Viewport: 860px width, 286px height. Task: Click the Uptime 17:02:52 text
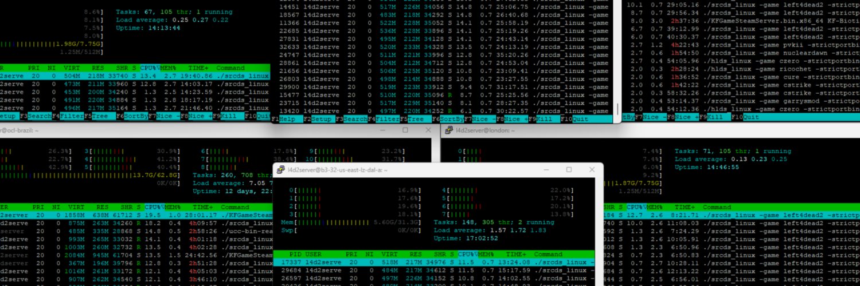[465, 238]
